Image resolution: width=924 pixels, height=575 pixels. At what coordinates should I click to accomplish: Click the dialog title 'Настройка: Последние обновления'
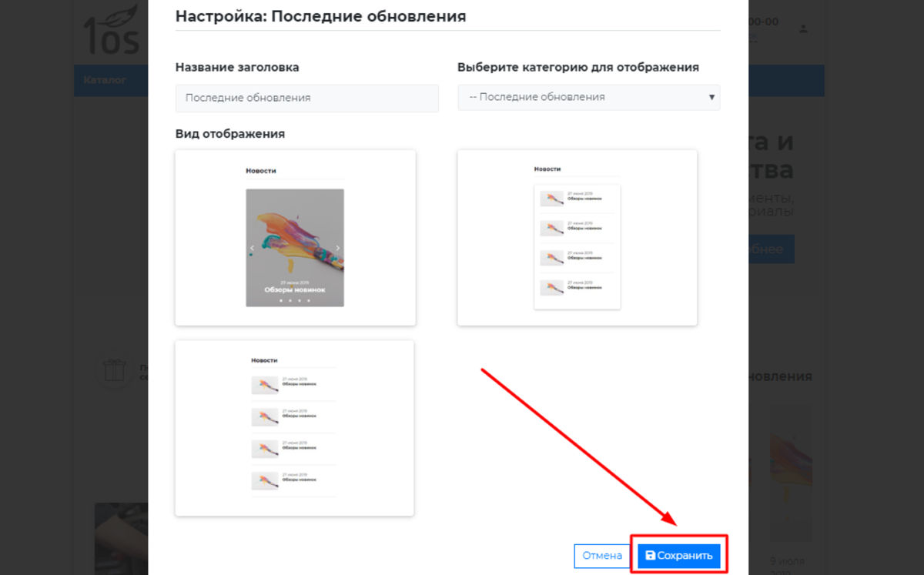pyautogui.click(x=321, y=15)
